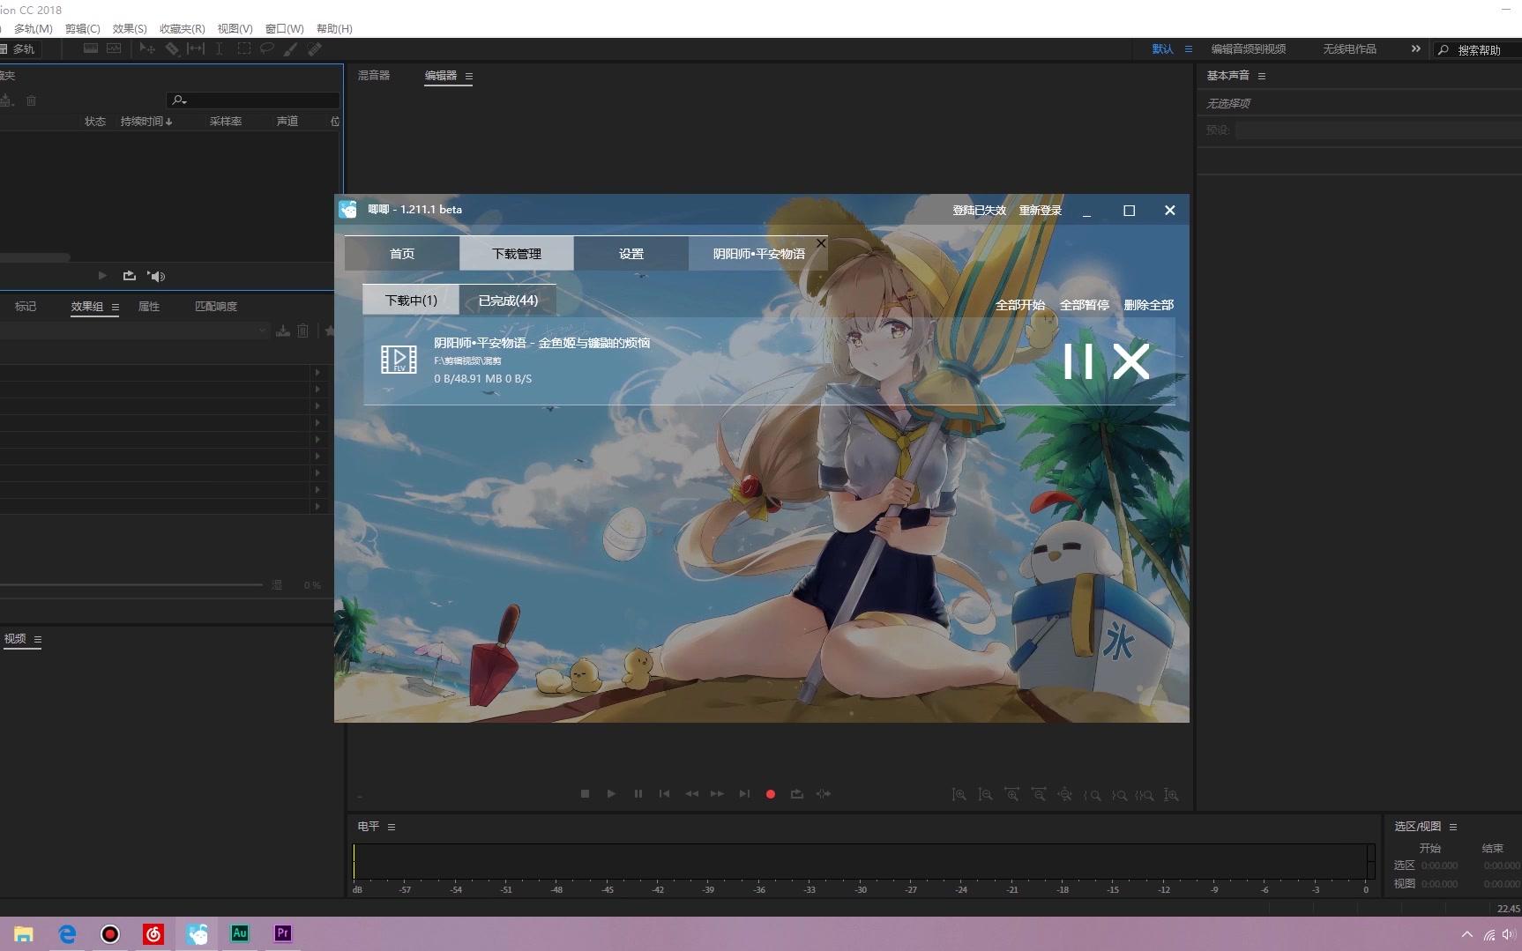Move playhead to previous marker
This screenshot has height=951, width=1522.
click(664, 794)
